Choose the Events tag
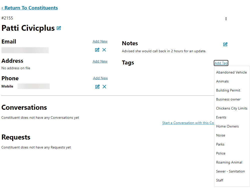The height and width of the screenshot is (188, 250). [221, 117]
